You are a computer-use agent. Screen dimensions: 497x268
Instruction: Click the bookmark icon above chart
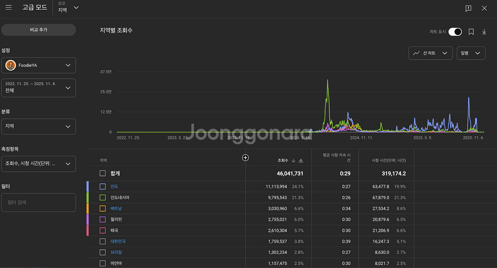pos(471,32)
